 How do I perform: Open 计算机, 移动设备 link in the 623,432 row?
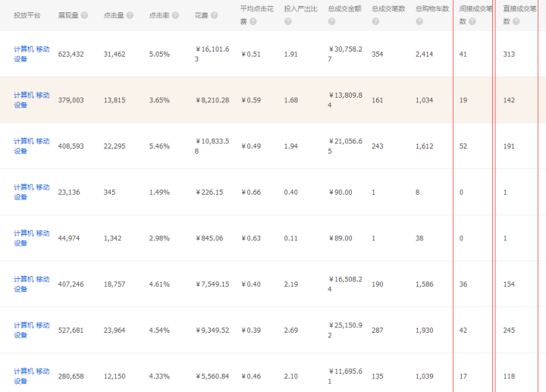(x=31, y=54)
